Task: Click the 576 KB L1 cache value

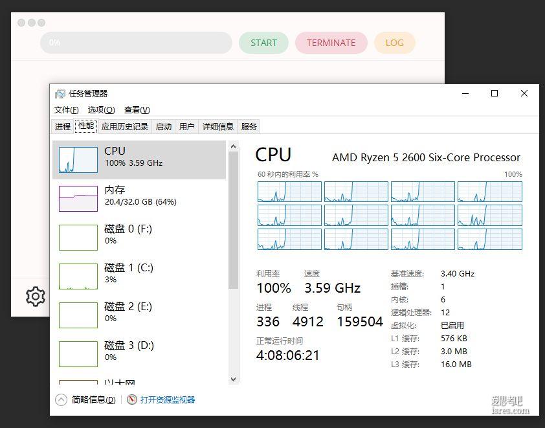Action: [x=454, y=338]
